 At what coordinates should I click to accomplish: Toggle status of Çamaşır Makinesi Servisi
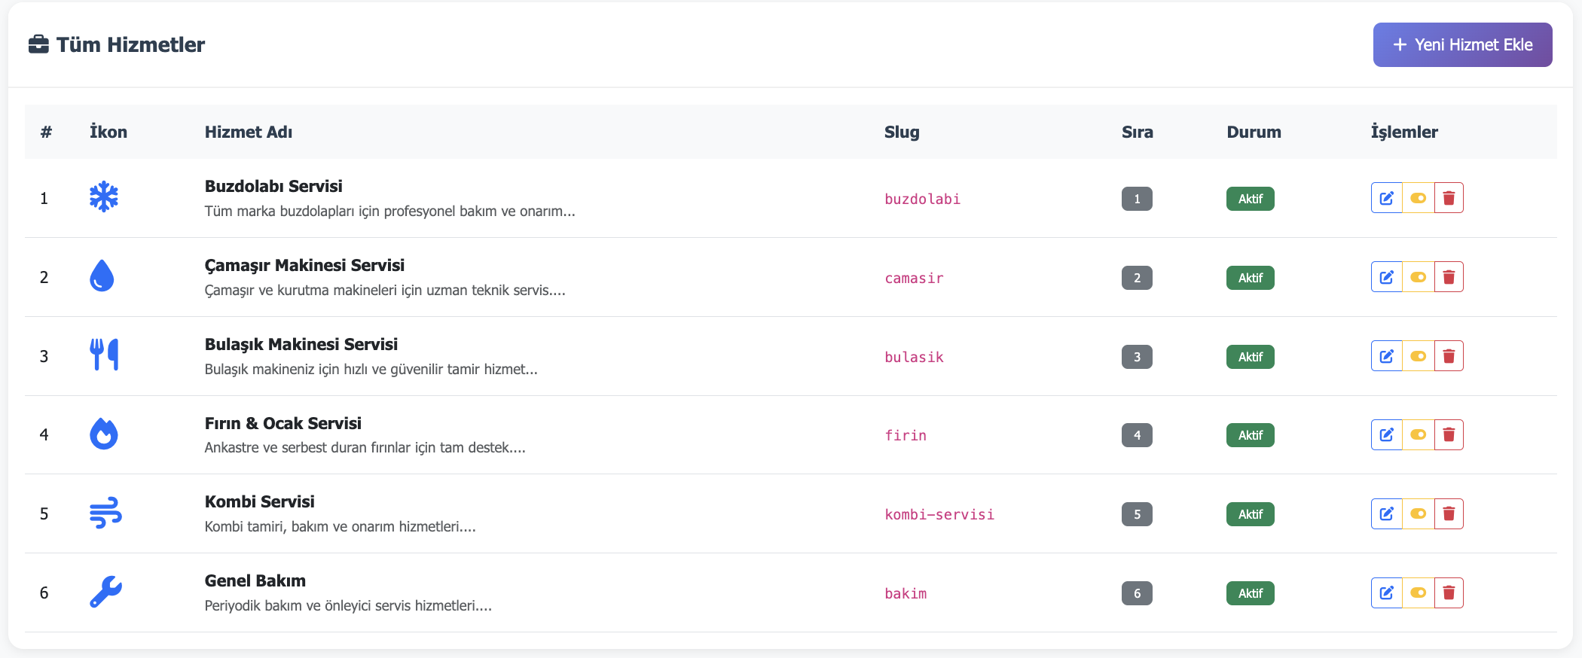pyautogui.click(x=1418, y=277)
